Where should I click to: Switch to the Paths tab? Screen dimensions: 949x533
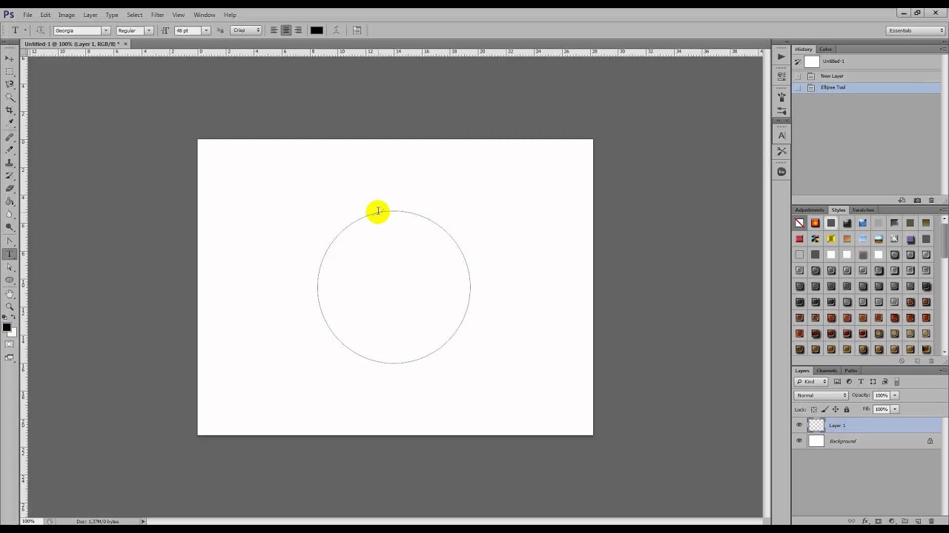pos(850,370)
